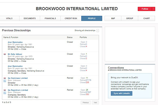Click Retired status in Qa Registrars row
Viewport: 158px width, 105px height.
click(70, 90)
